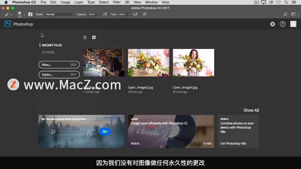Expand the workspace dropdown arrow
301x169 pixels.
[299, 15]
